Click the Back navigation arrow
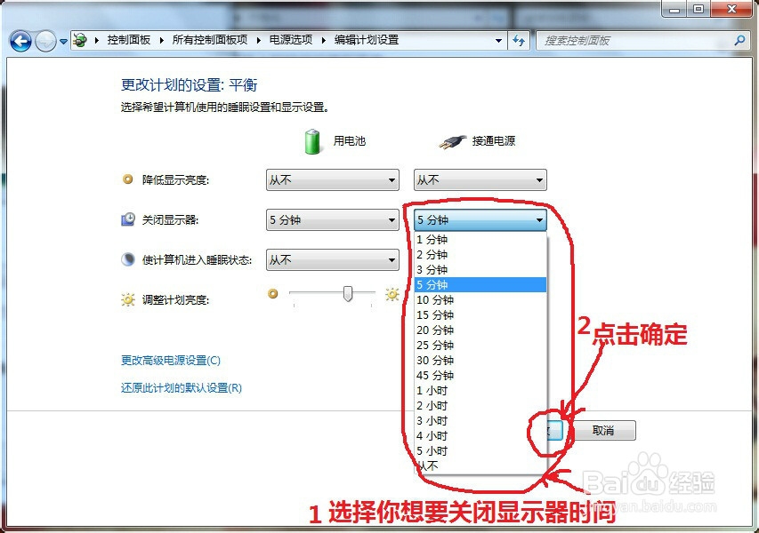 (x=20, y=41)
